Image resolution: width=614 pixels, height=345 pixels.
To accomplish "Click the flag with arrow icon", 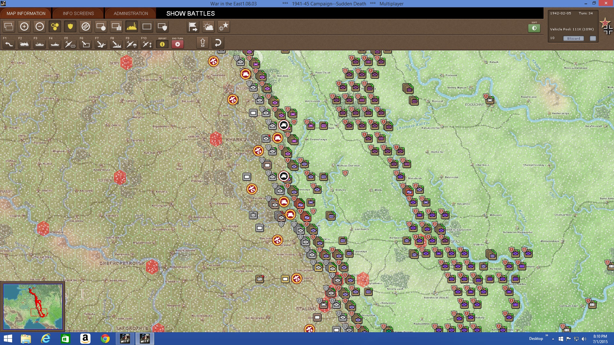I will coord(193,27).
